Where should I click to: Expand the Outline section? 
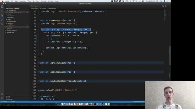[8, 96]
